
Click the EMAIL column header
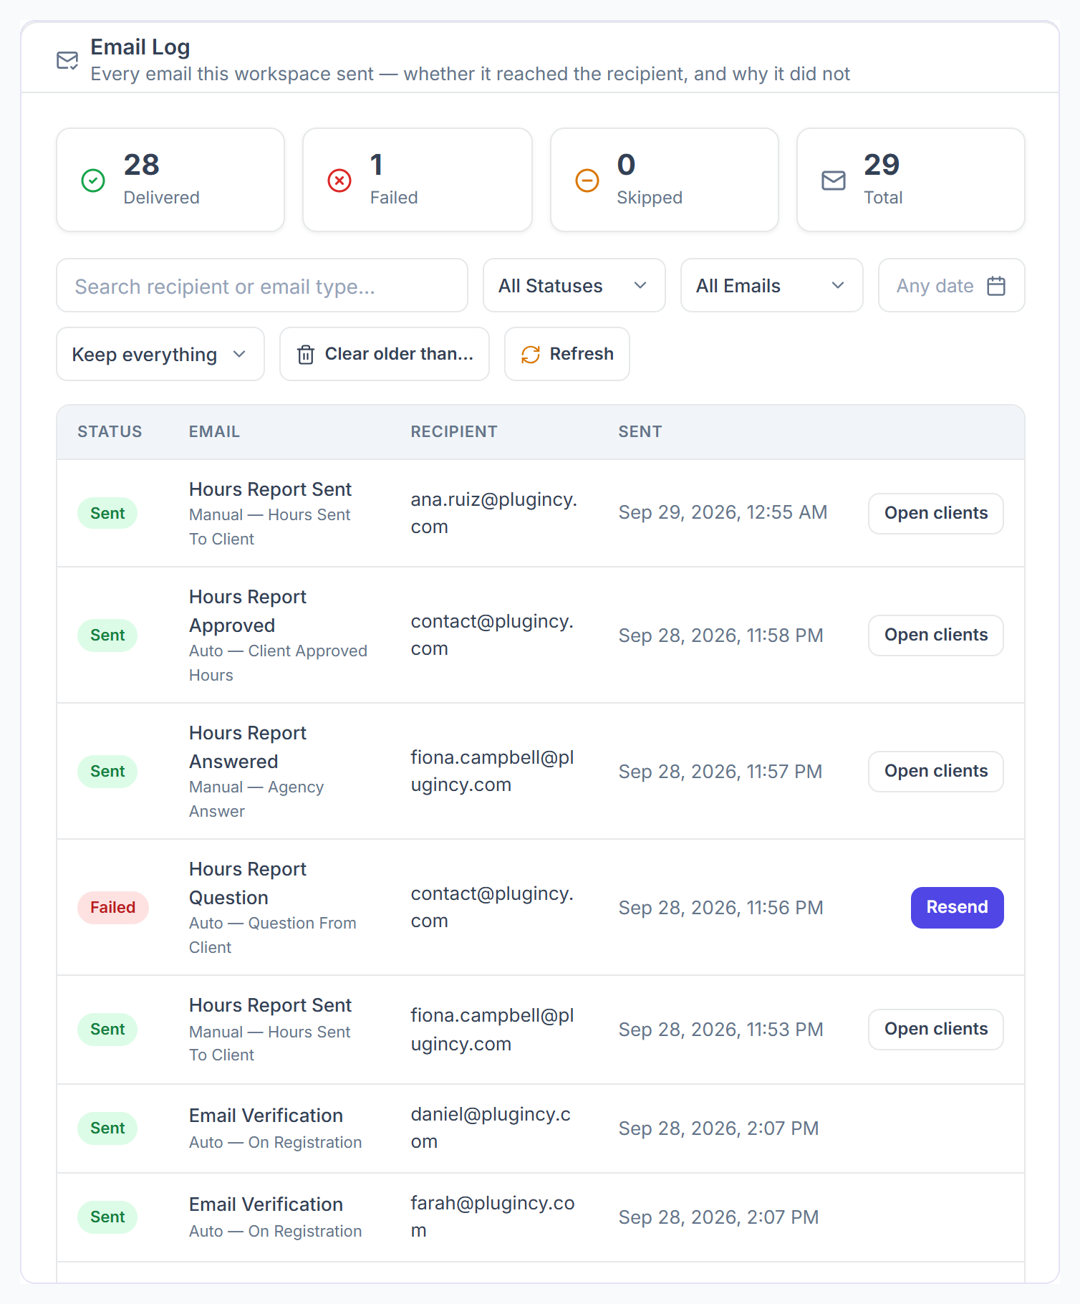(x=214, y=432)
